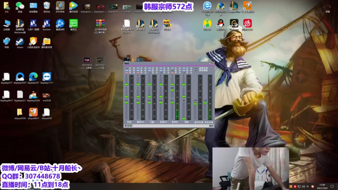This screenshot has width=338, height=190.
Task: Launch the NetEase Cloud Music red shortcut
Action: point(248,24)
